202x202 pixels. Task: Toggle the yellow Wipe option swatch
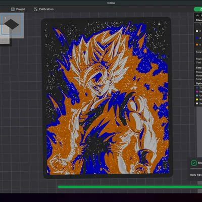[197, 99]
